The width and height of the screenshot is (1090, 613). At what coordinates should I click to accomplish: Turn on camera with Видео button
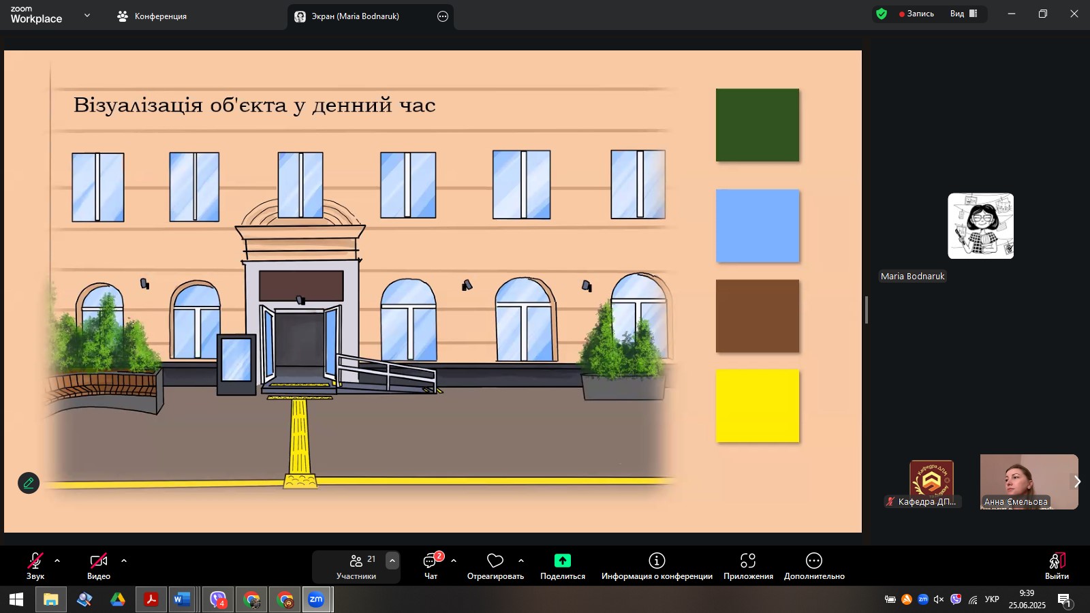[99, 566]
